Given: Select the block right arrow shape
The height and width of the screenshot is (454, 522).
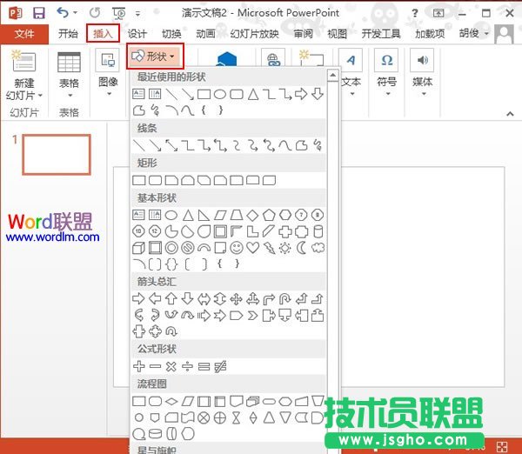Looking at the screenshot, I should (138, 298).
